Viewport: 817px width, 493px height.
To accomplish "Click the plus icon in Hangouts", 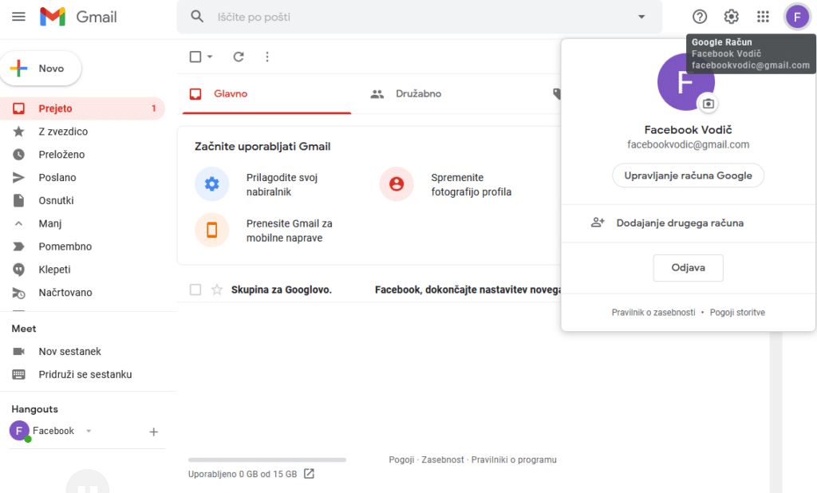I will point(154,432).
